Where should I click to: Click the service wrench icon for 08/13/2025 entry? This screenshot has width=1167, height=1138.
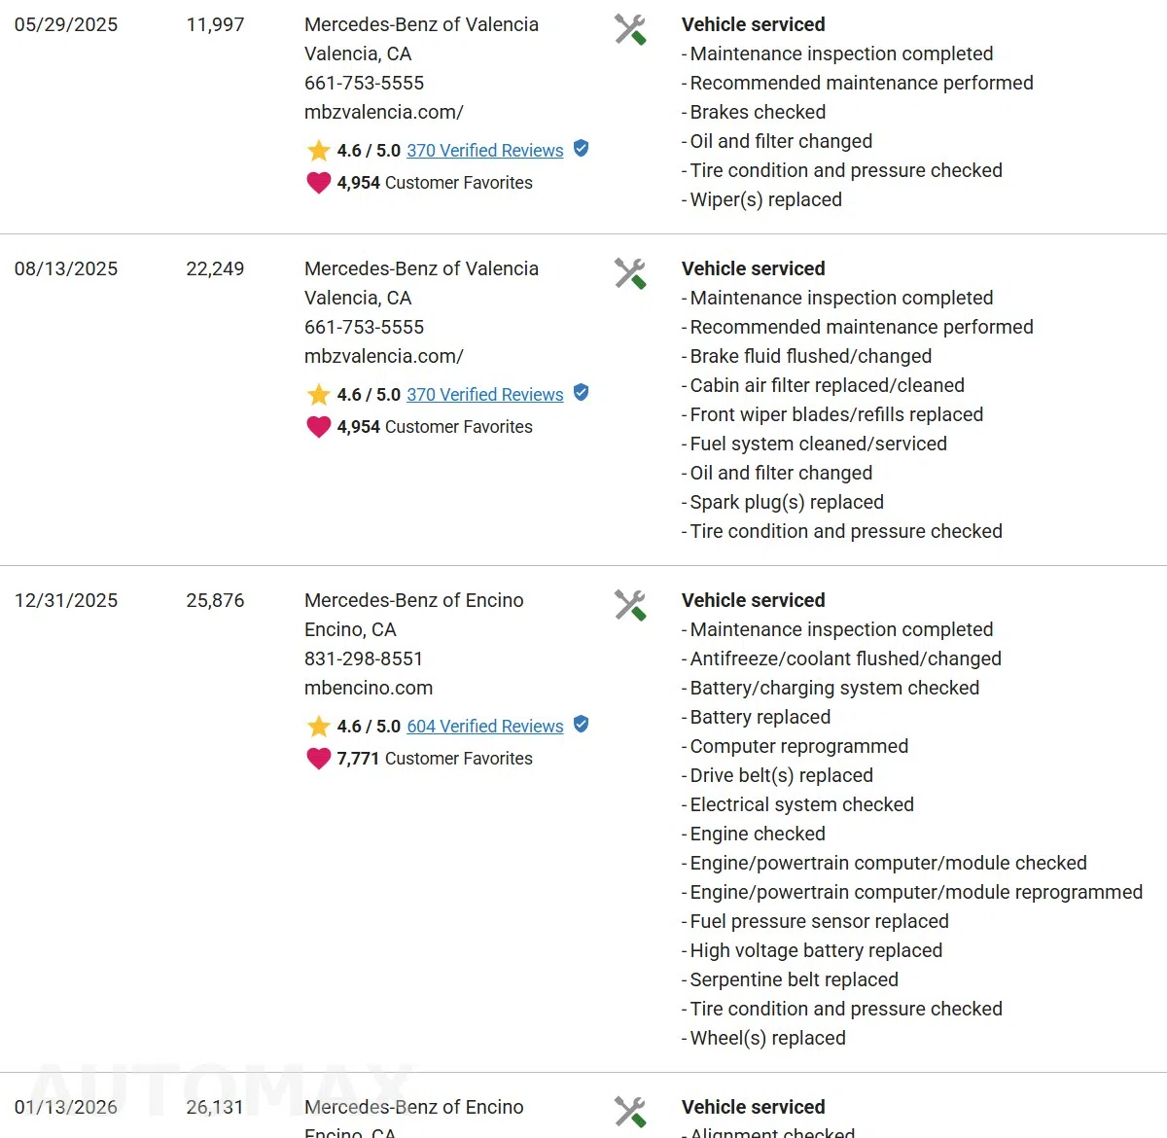click(630, 273)
